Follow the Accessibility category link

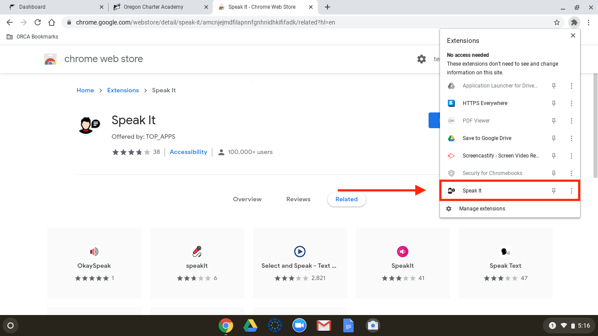coord(189,152)
